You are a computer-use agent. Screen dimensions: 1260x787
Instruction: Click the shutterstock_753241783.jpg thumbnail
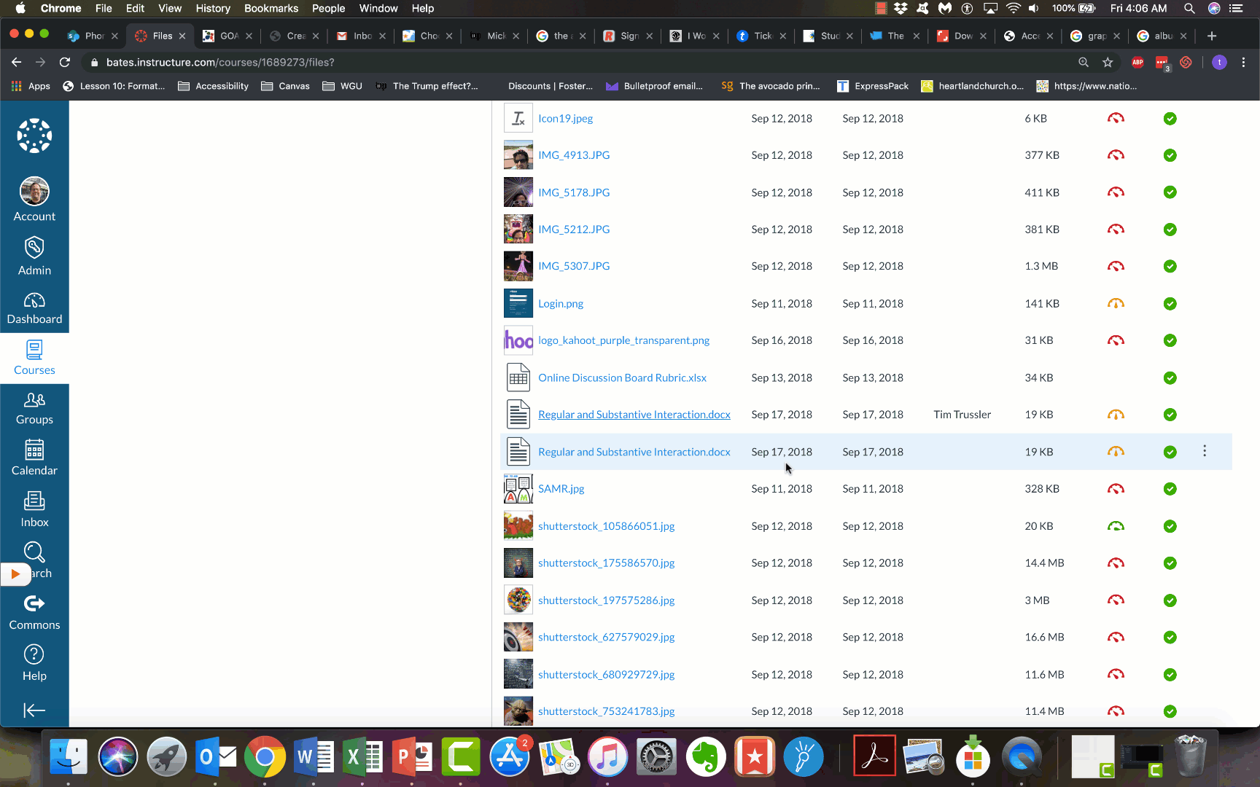pos(518,711)
